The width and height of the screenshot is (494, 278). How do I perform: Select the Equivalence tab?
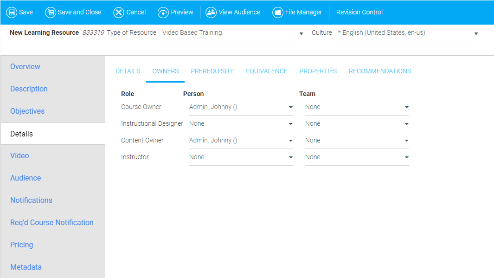pos(267,71)
